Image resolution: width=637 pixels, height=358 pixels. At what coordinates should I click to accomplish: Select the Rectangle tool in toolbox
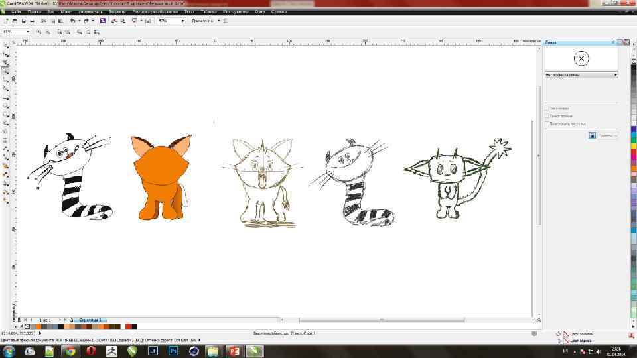(6, 97)
